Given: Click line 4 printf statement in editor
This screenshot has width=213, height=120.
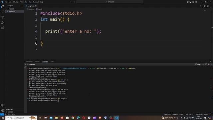Looking at the screenshot, I should (73, 31).
